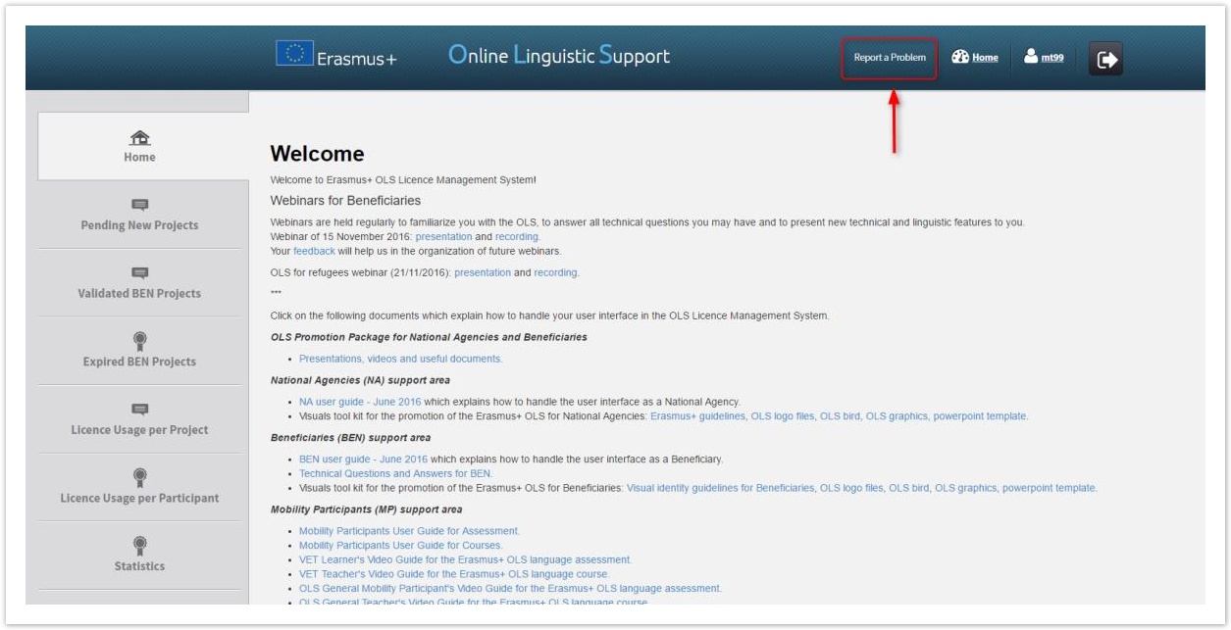The image size is (1231, 630).
Task: Open the Statistics ribbon icon in sidebar
Action: tap(140, 546)
